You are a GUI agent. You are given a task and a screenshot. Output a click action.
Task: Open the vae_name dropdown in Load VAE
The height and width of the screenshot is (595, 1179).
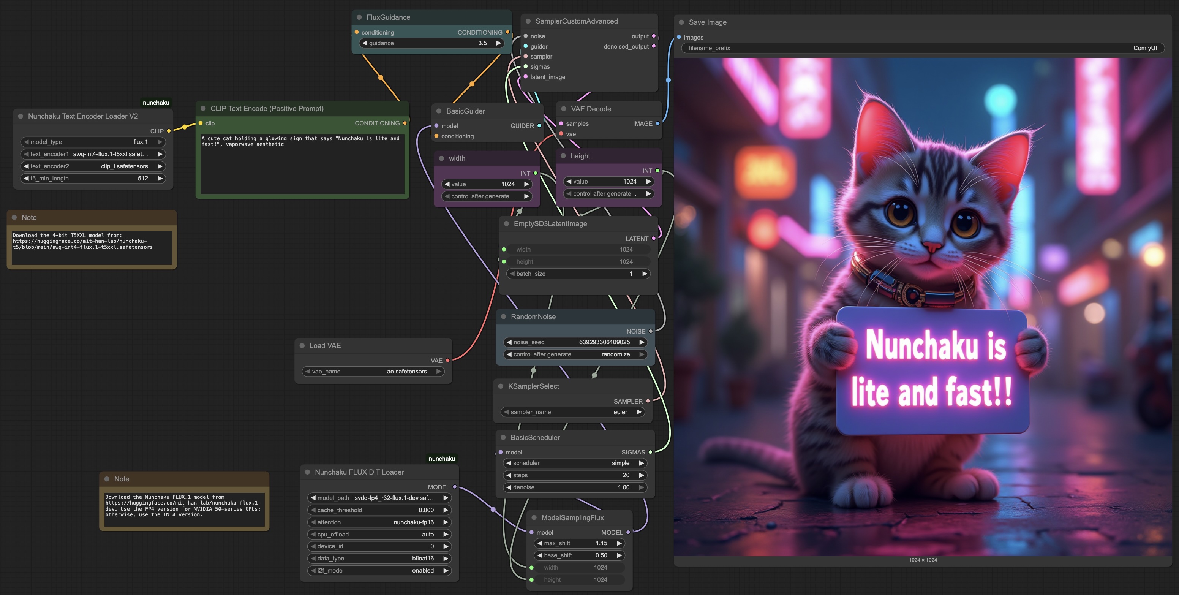[x=407, y=371]
